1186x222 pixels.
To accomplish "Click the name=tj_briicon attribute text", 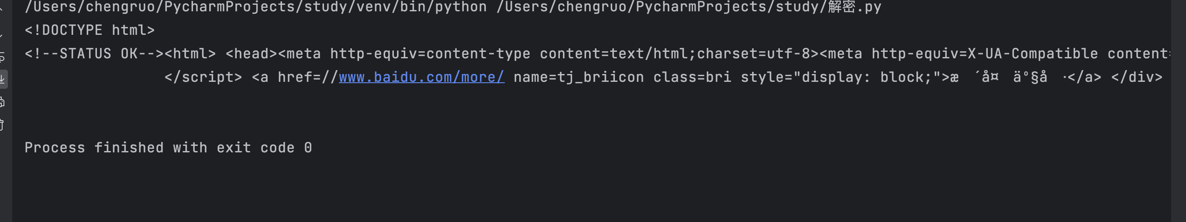I will click(x=578, y=77).
